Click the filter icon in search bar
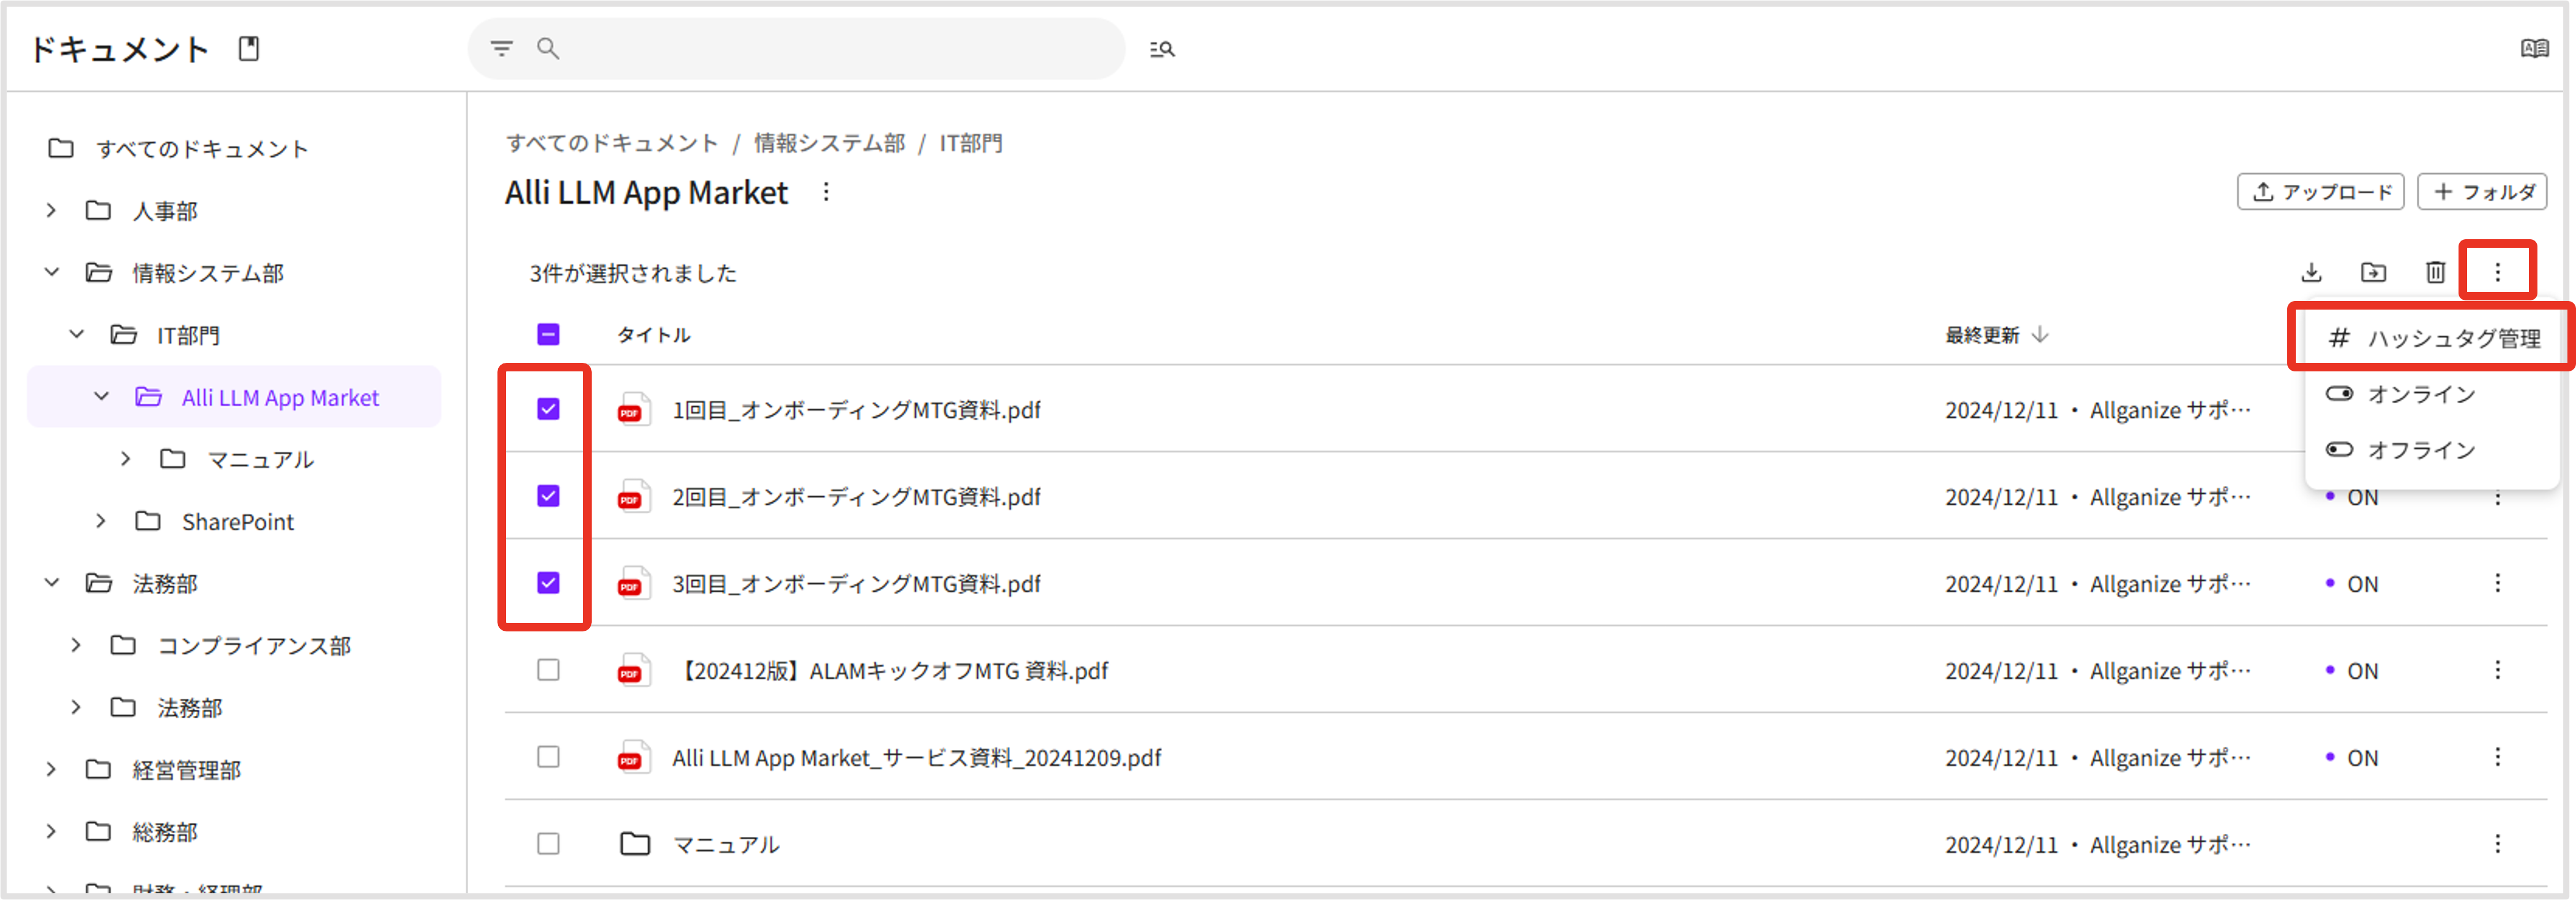Screen dimensions: 2576x900 [x=501, y=48]
